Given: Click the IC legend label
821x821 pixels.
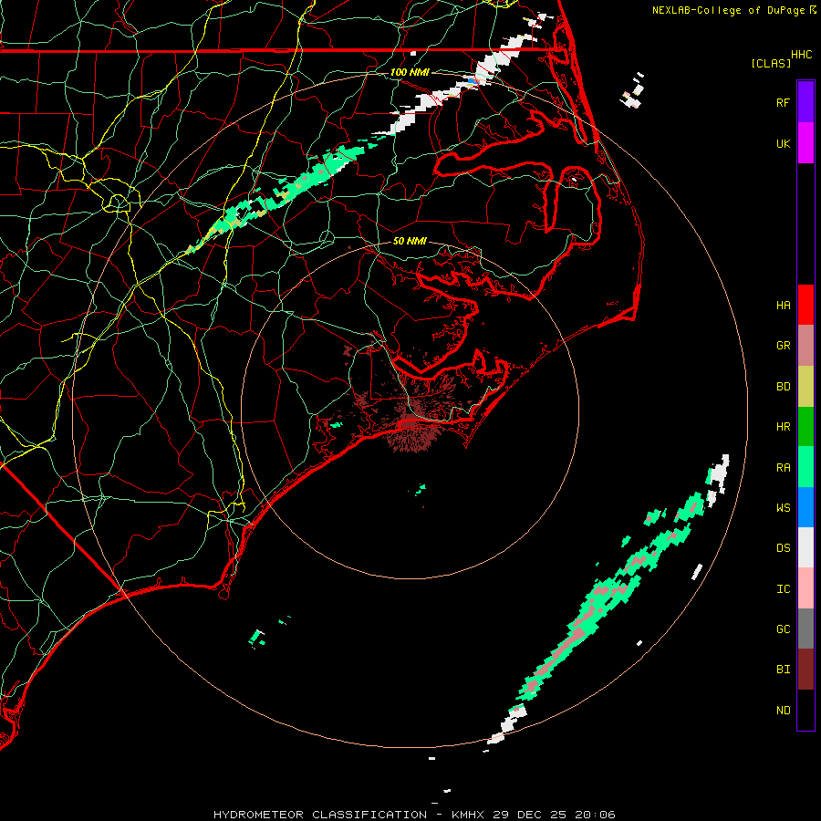Looking at the screenshot, I should click(783, 589).
